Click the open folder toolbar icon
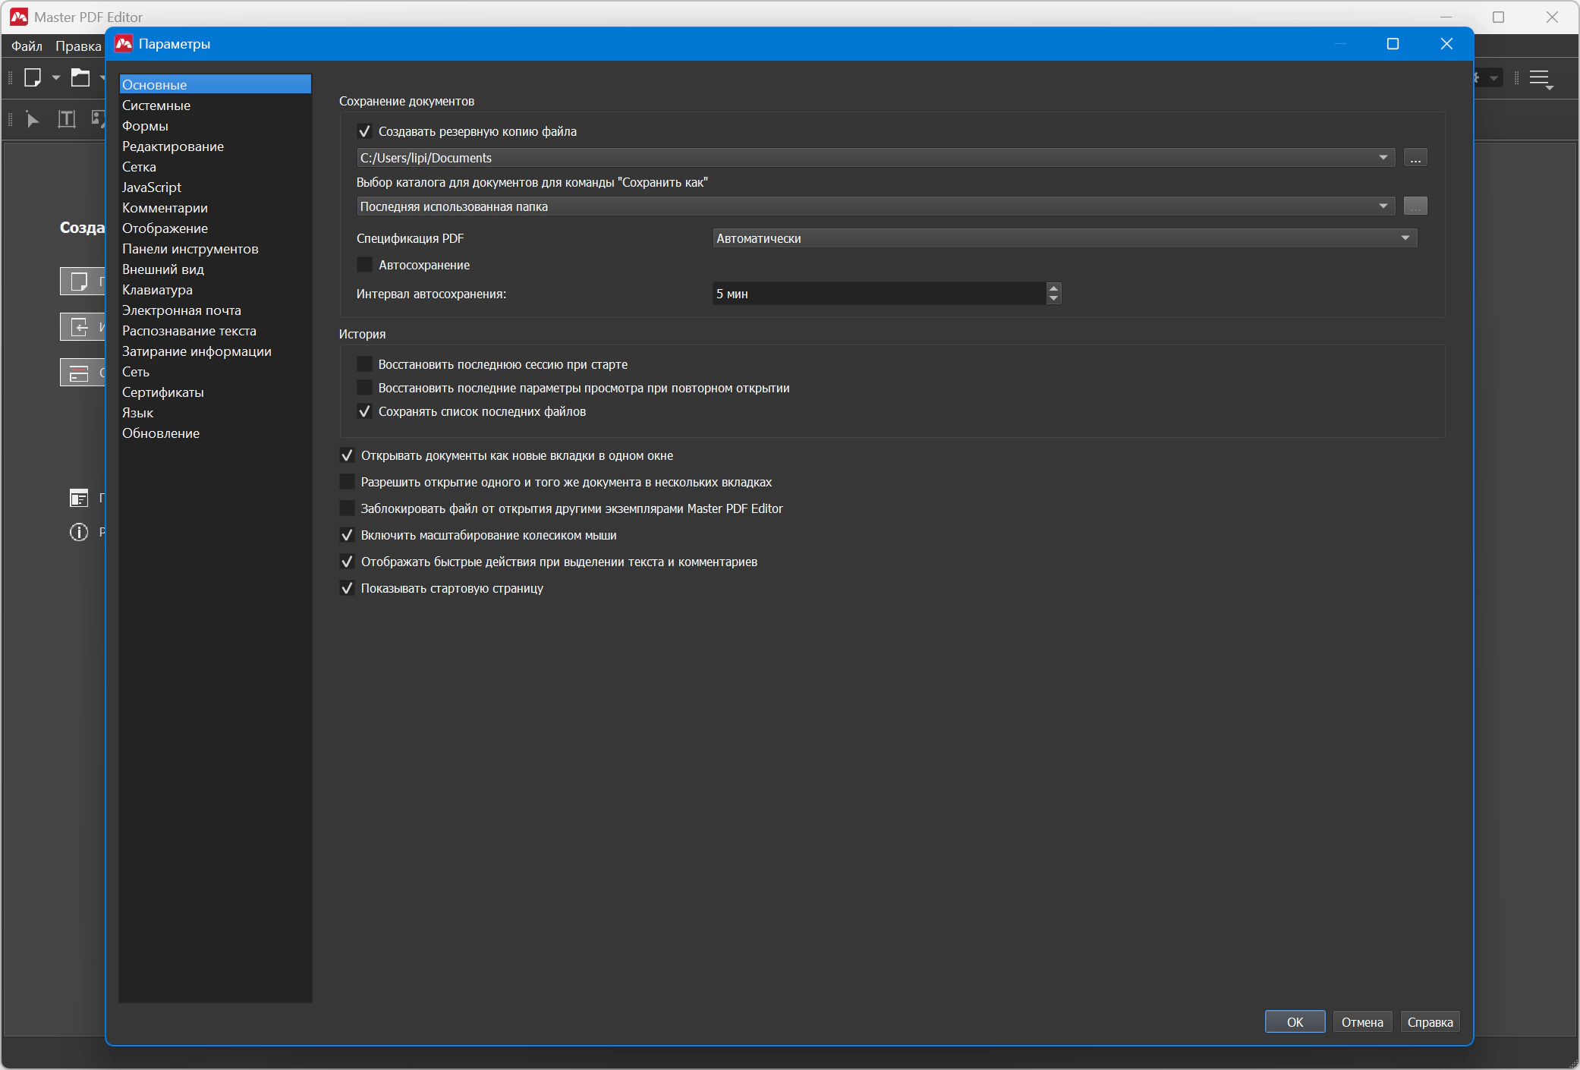This screenshot has height=1070, width=1580. click(x=80, y=77)
